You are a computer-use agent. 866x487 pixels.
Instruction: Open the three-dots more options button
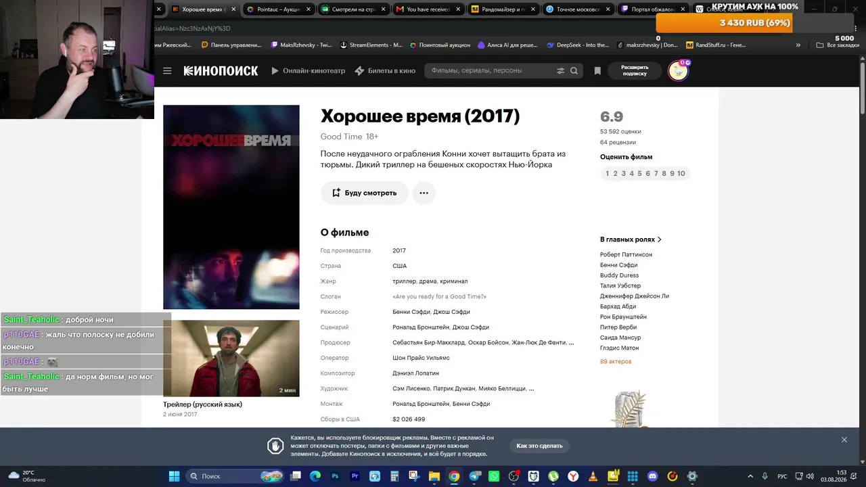click(x=424, y=193)
